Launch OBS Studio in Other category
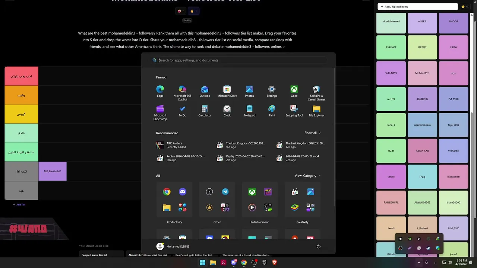This screenshot has width=477, height=268. tap(209, 192)
